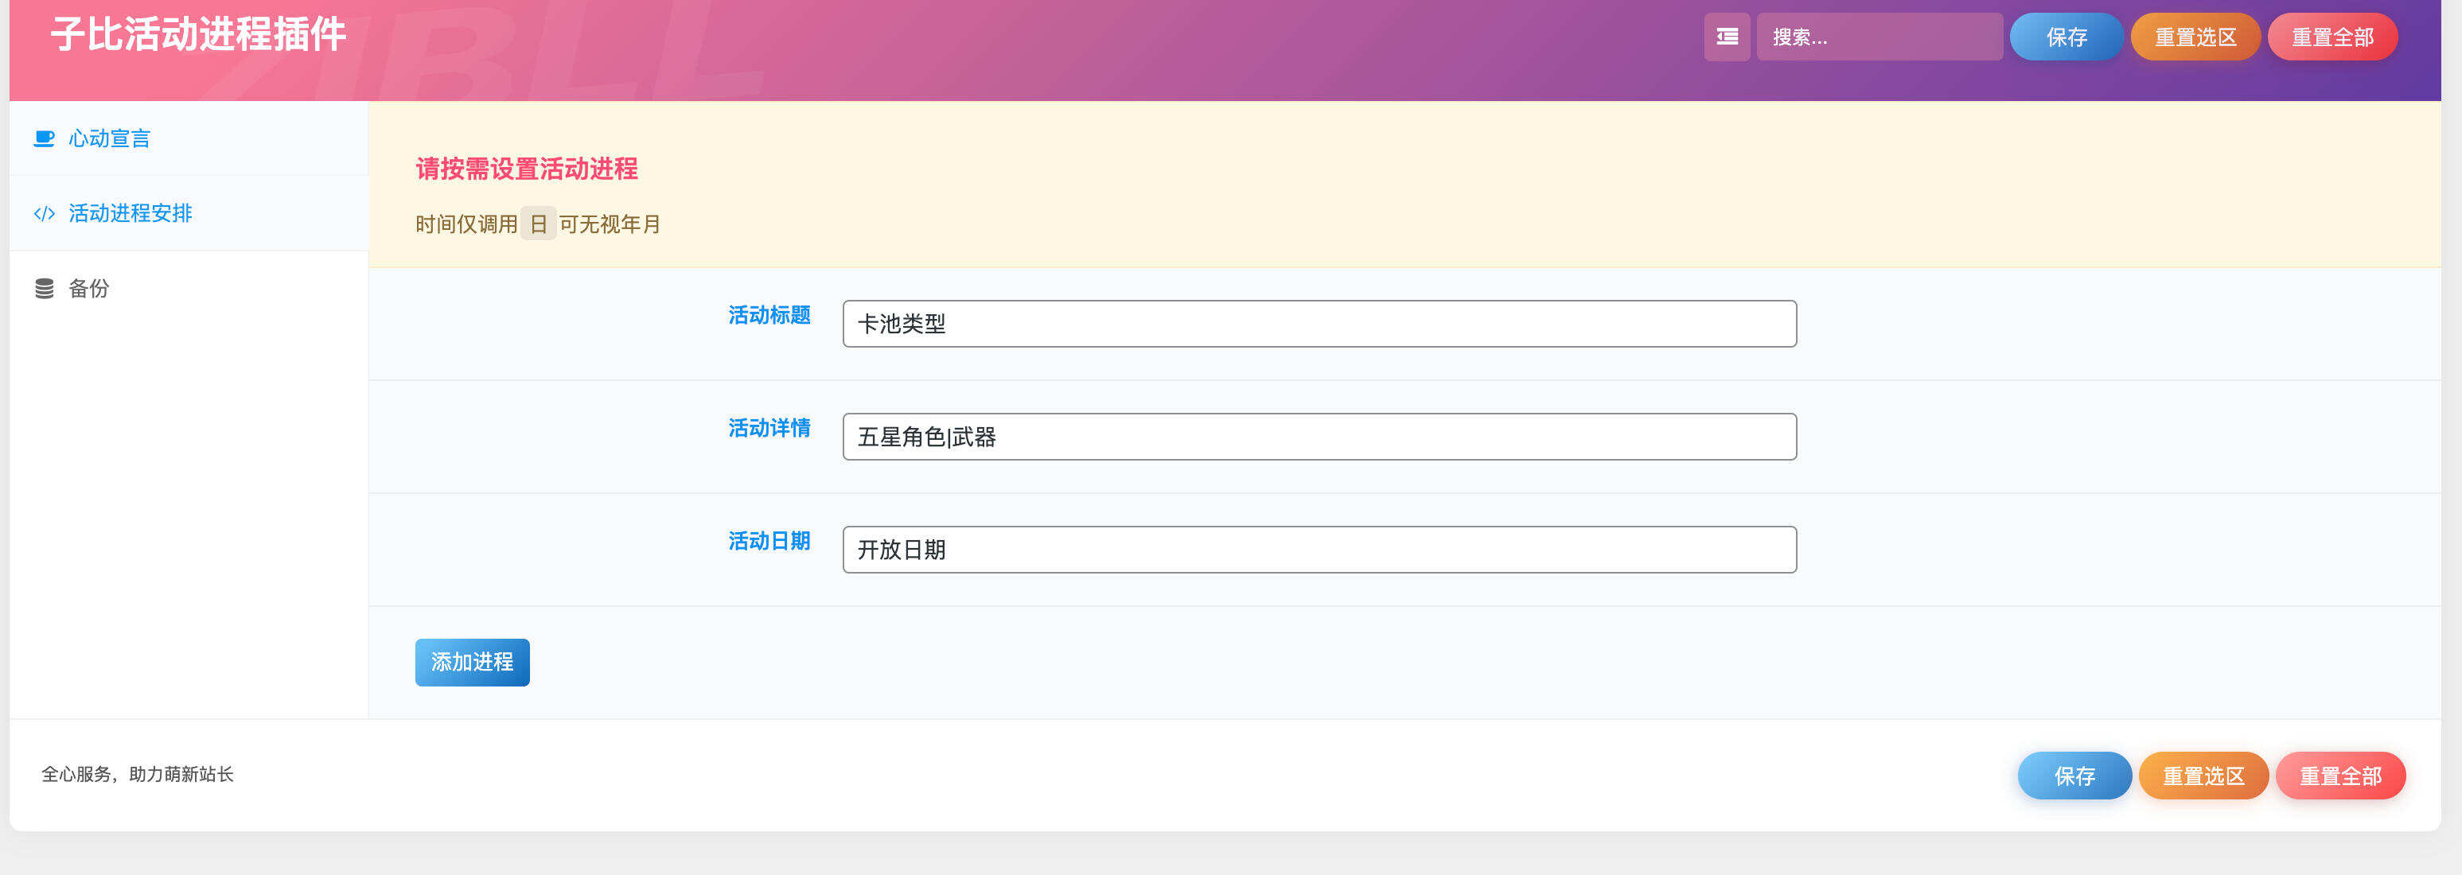Click the database icon beside 备份
Image resolution: width=2462 pixels, height=875 pixels.
pos(44,287)
